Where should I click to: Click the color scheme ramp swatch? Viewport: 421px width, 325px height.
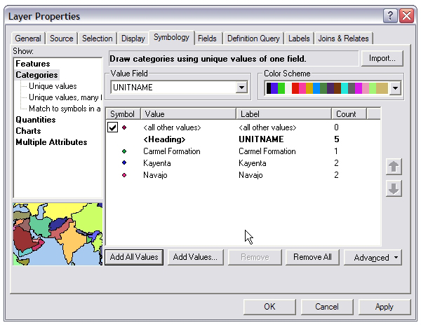tap(326, 88)
